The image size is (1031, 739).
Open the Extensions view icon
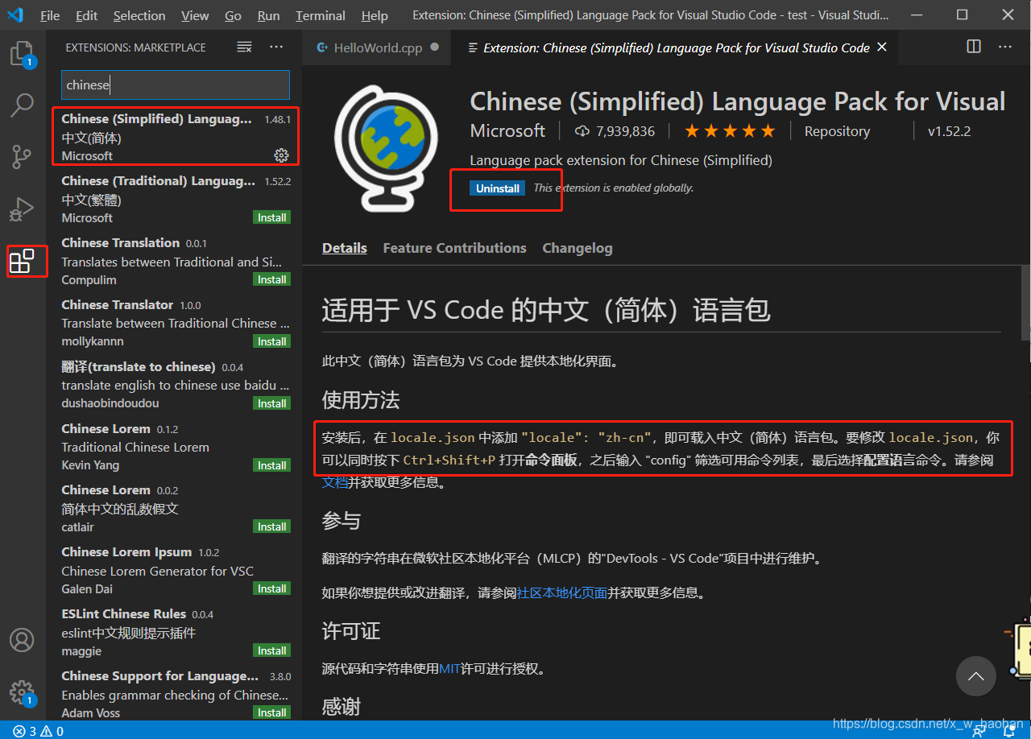[22, 261]
